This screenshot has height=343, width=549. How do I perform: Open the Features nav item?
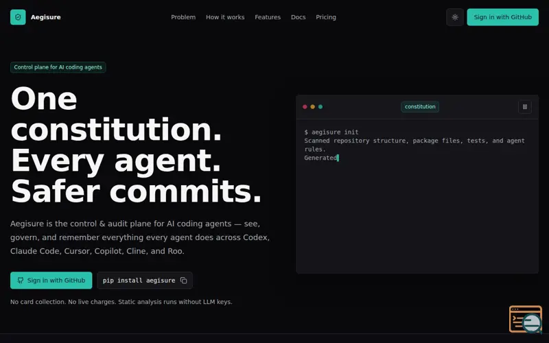click(x=268, y=17)
